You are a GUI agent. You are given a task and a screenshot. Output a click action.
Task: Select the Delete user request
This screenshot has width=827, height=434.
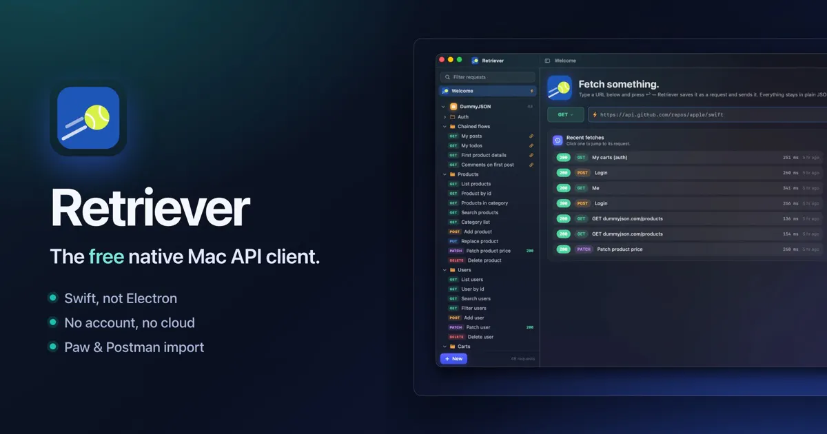click(x=487, y=337)
